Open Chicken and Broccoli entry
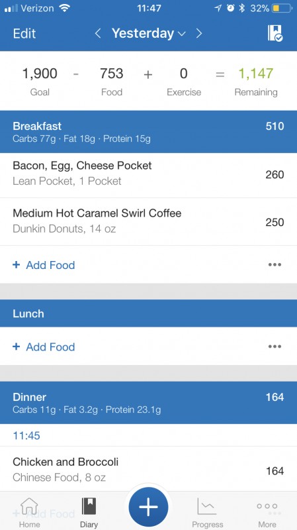Viewport: 297px width, 530px height. 148,469
